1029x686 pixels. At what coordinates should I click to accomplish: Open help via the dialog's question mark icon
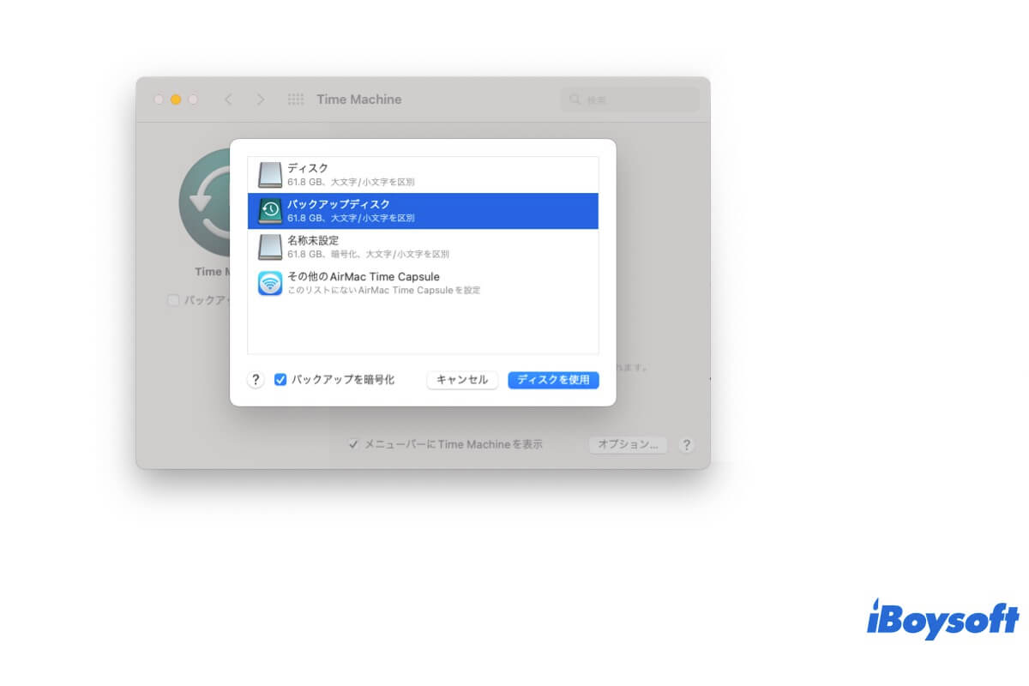point(255,379)
